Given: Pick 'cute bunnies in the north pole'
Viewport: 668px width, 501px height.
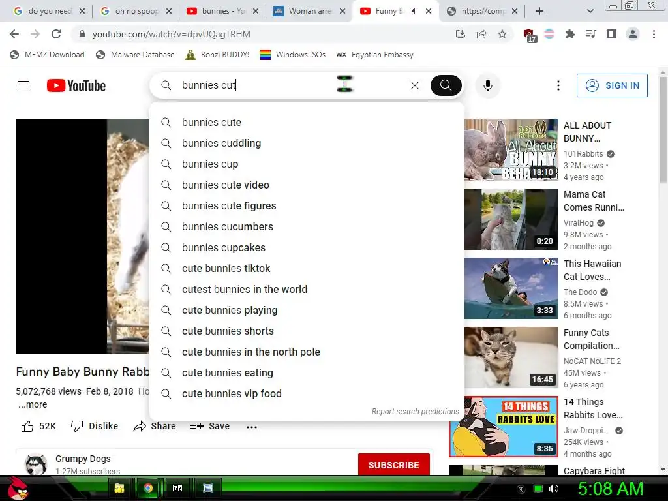Looking at the screenshot, I should tap(307, 352).
